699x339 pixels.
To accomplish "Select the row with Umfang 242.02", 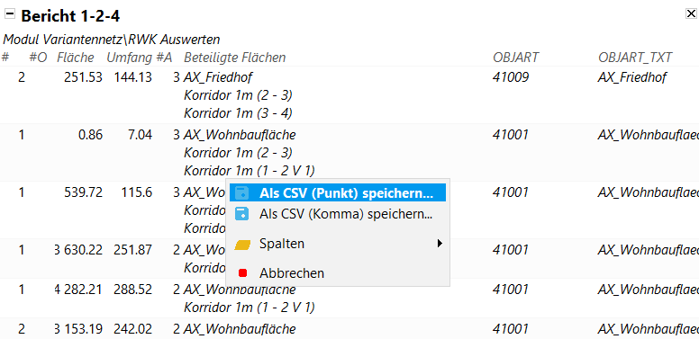I will [x=349, y=329].
